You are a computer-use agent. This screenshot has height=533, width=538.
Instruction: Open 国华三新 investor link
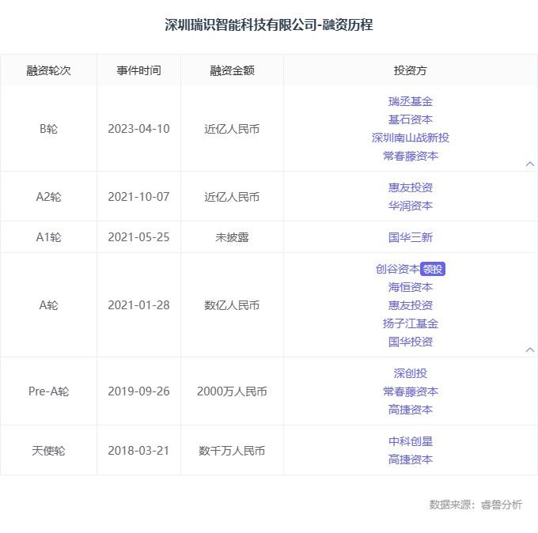tap(411, 237)
